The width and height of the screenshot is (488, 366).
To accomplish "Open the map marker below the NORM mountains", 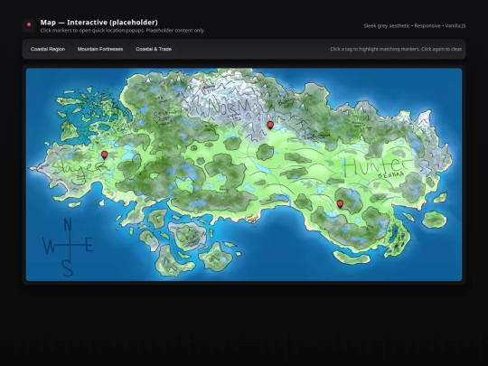I will tap(270, 125).
